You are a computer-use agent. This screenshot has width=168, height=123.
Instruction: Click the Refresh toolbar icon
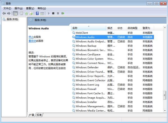pyautogui.click(x=26, y=14)
